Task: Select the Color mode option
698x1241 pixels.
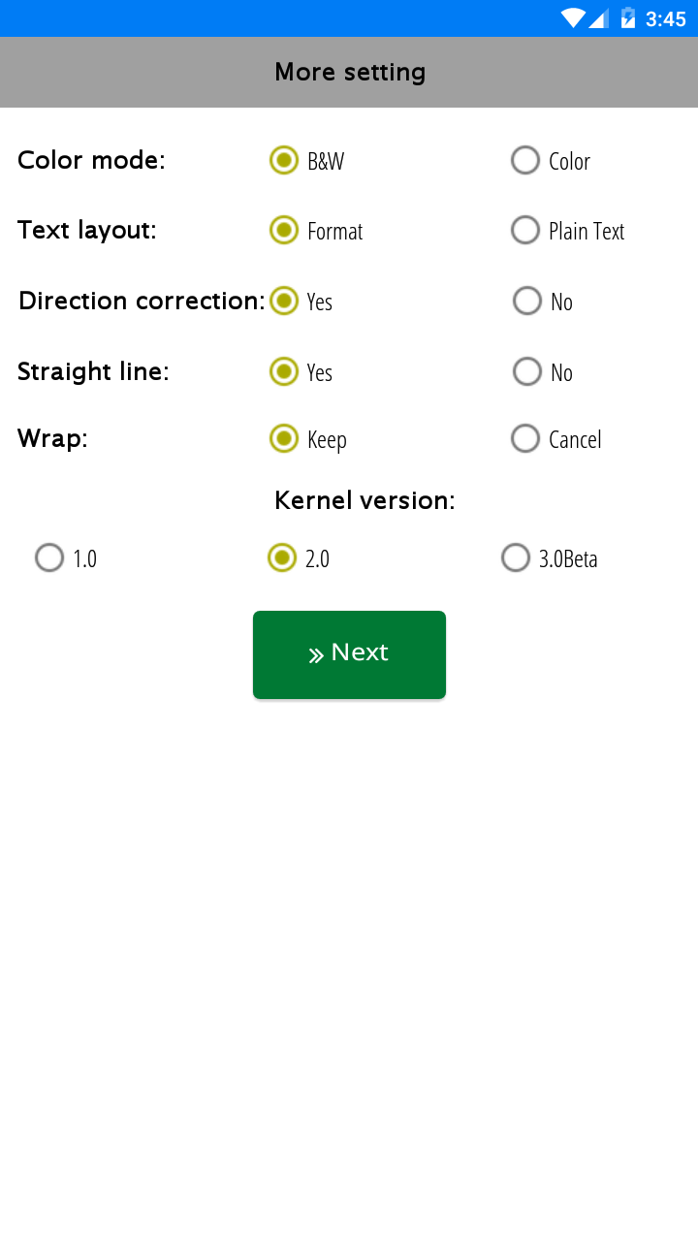Action: click(x=524, y=160)
